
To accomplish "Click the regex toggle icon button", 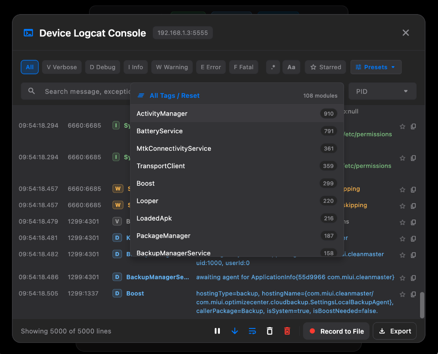I will click(x=273, y=67).
